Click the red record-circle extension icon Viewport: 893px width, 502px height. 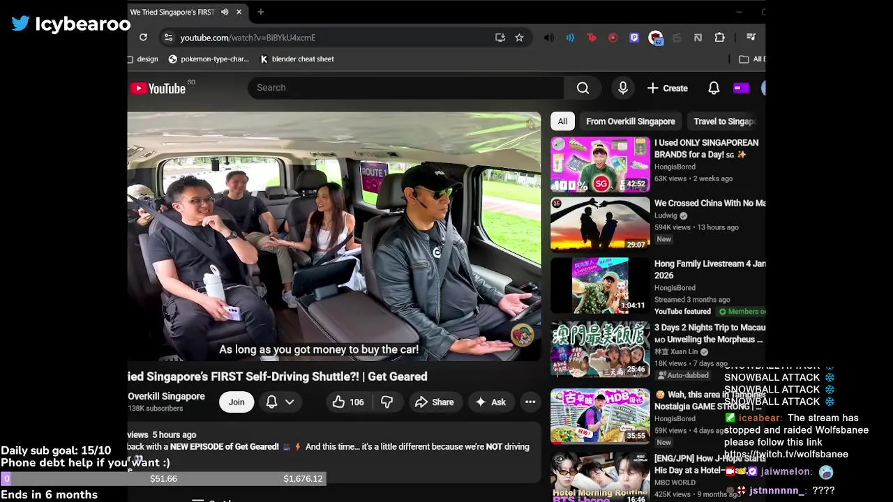613,38
